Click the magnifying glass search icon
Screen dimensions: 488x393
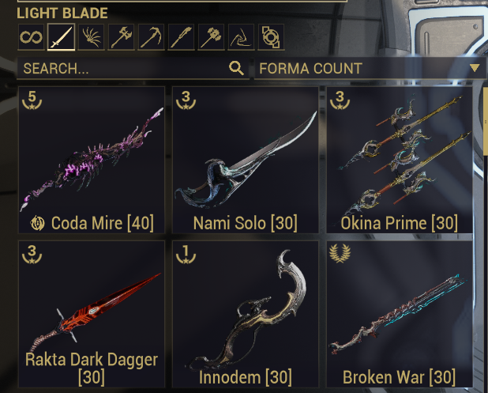236,68
